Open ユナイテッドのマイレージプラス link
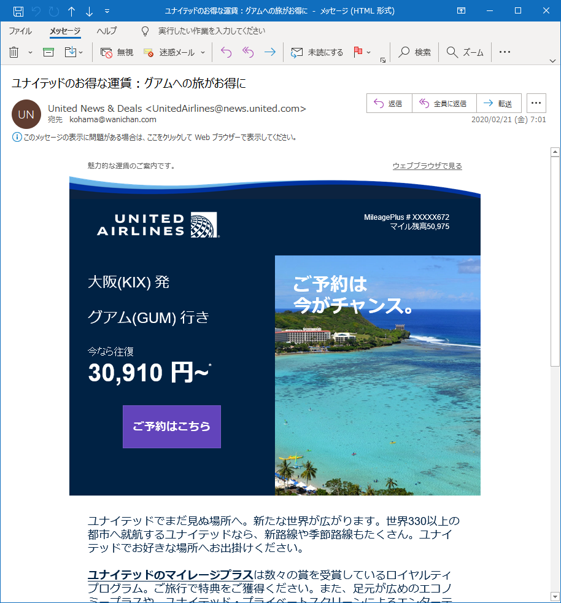The width and height of the screenshot is (561, 603). [171, 575]
